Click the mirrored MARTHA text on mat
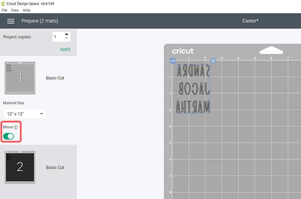 coord(193,107)
